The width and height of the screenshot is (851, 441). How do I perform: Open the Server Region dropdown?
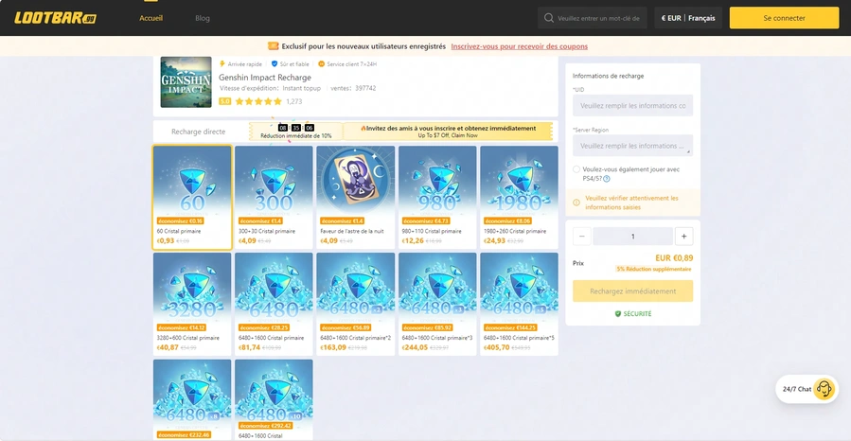coord(632,146)
